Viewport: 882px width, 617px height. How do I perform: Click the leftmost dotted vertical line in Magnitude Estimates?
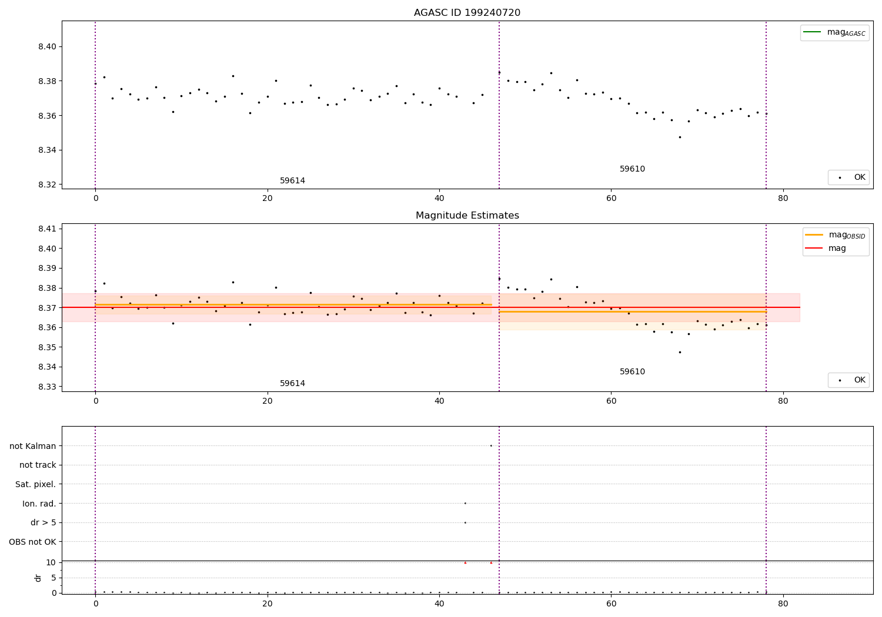coord(95,307)
